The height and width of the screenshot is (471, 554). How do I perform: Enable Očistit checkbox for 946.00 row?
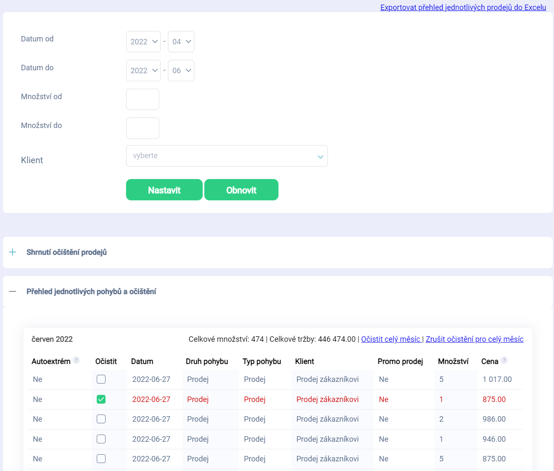tap(101, 439)
